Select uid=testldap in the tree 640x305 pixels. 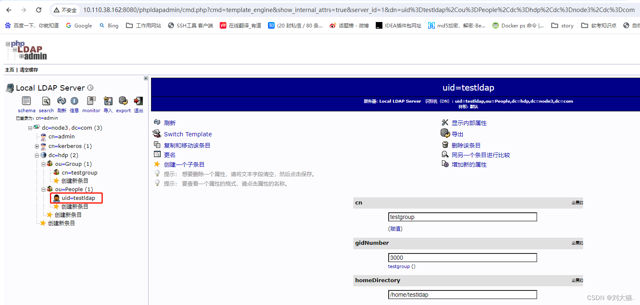[x=78, y=198]
